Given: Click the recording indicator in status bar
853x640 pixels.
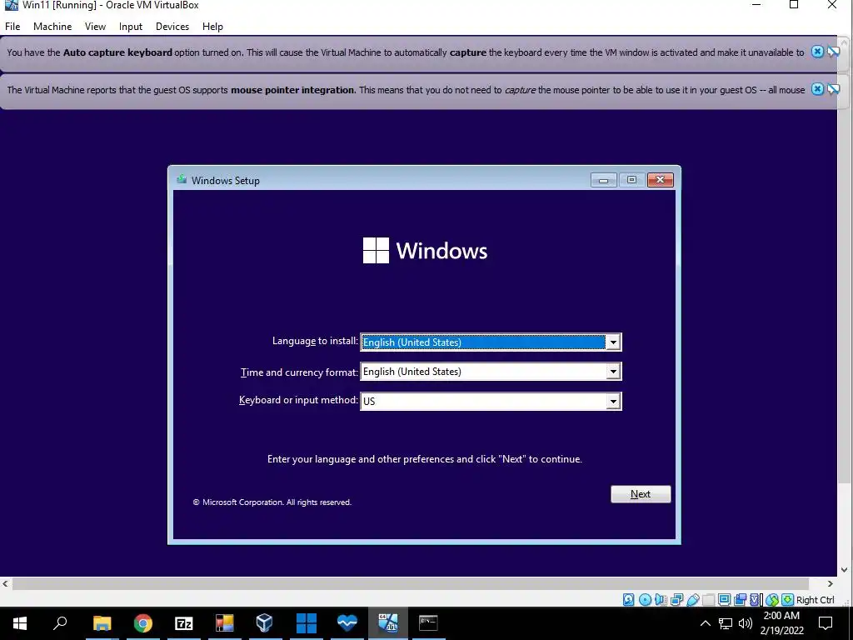Looking at the screenshot, I should pyautogui.click(x=740, y=600).
